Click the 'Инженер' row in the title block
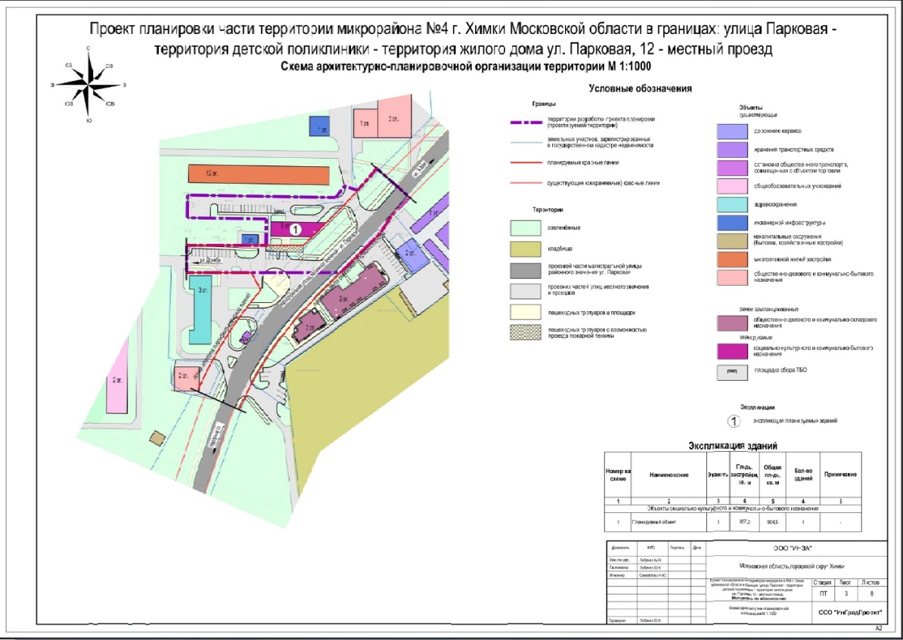The height and width of the screenshot is (640, 903). pyautogui.click(x=656, y=575)
